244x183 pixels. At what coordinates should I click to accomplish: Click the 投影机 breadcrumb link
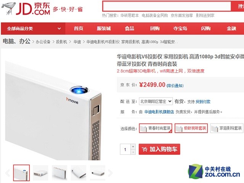pos(61,42)
